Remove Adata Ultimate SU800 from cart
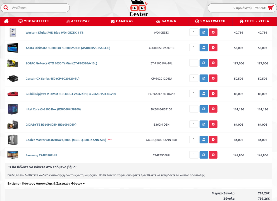The width and height of the screenshot is (277, 201). point(213,47)
